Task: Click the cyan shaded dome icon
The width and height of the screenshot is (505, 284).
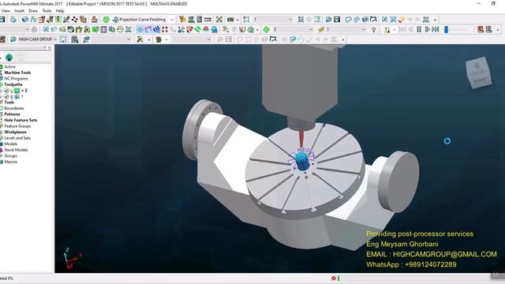Action: pyautogui.click(x=214, y=30)
